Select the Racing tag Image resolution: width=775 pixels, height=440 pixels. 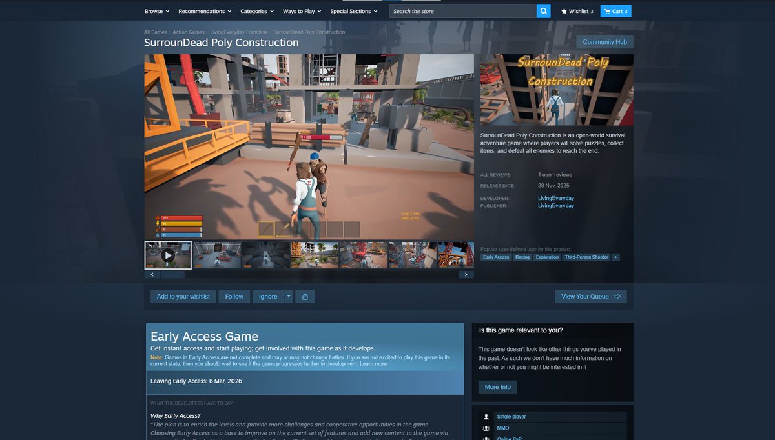coord(522,257)
